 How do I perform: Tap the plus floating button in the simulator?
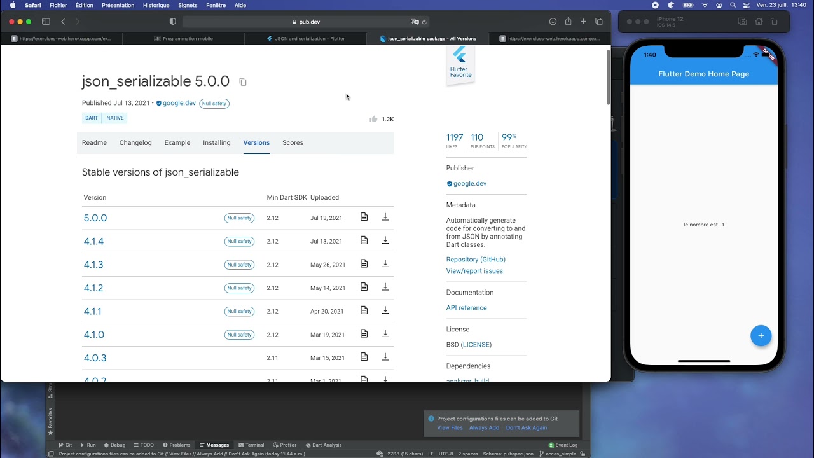point(761,335)
